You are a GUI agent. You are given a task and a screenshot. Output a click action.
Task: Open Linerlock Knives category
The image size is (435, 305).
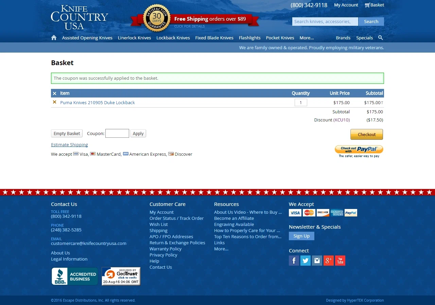click(x=135, y=38)
